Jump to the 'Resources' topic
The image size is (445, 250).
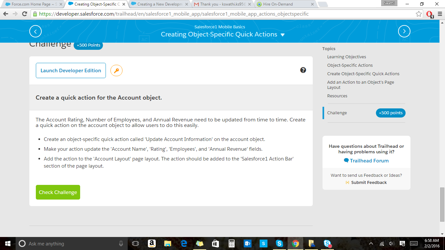(x=337, y=96)
